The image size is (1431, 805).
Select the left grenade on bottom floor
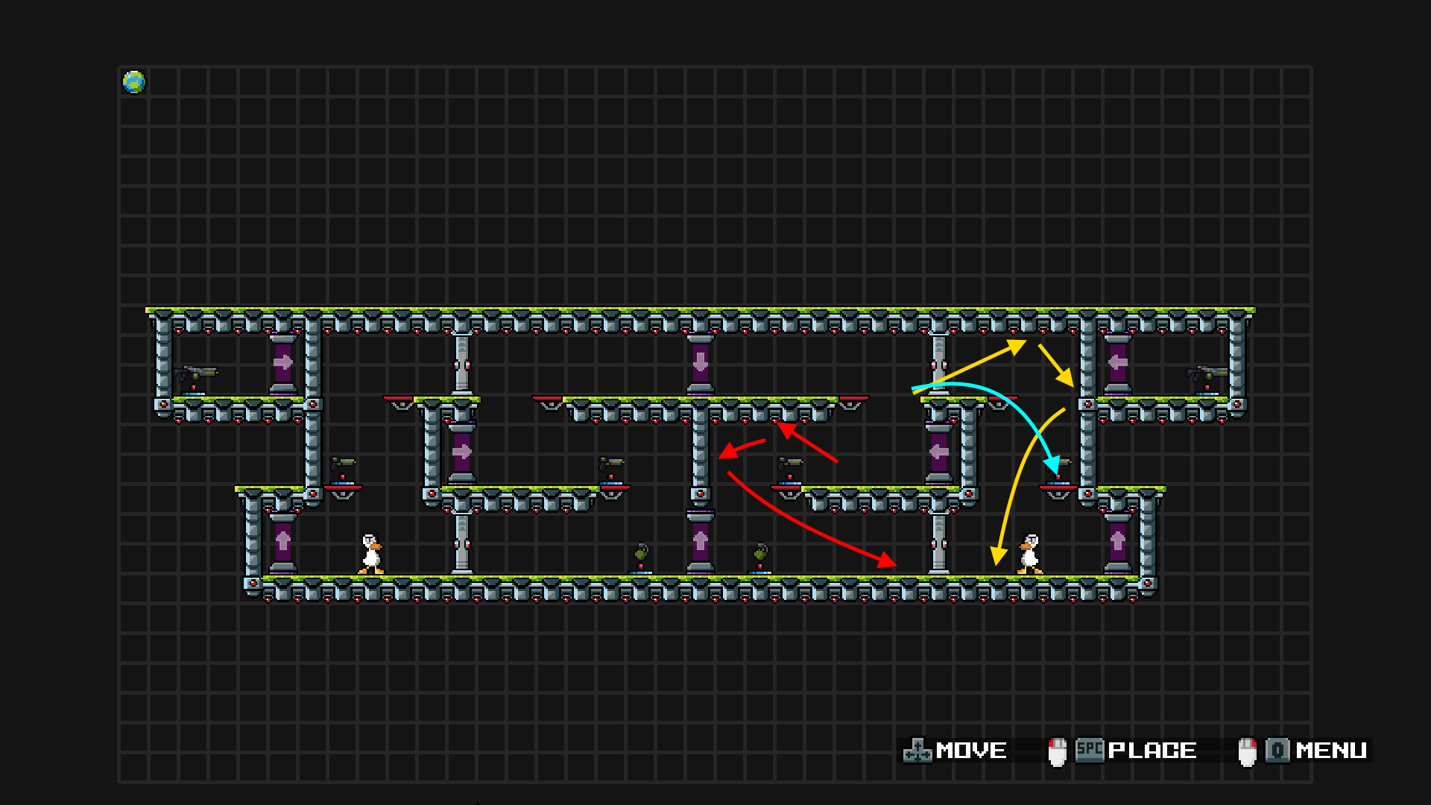[641, 555]
